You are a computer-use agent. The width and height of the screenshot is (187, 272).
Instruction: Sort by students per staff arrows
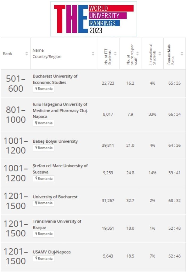(x=138, y=54)
